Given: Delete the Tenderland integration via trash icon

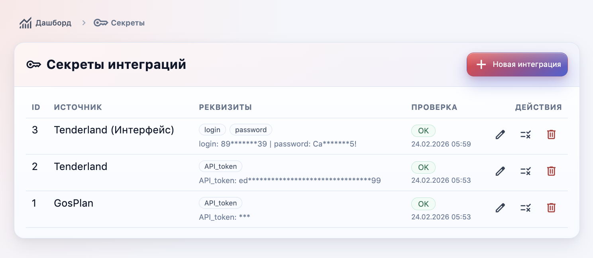Looking at the screenshot, I should [x=551, y=171].
